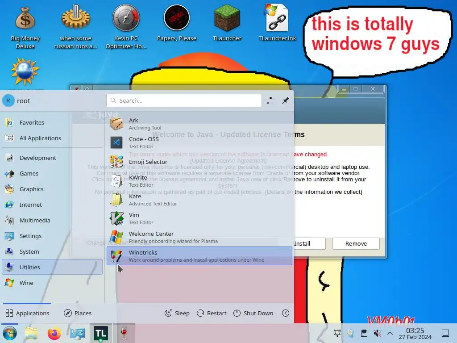Click the Sleep button
The width and height of the screenshot is (457, 343).
click(x=177, y=313)
